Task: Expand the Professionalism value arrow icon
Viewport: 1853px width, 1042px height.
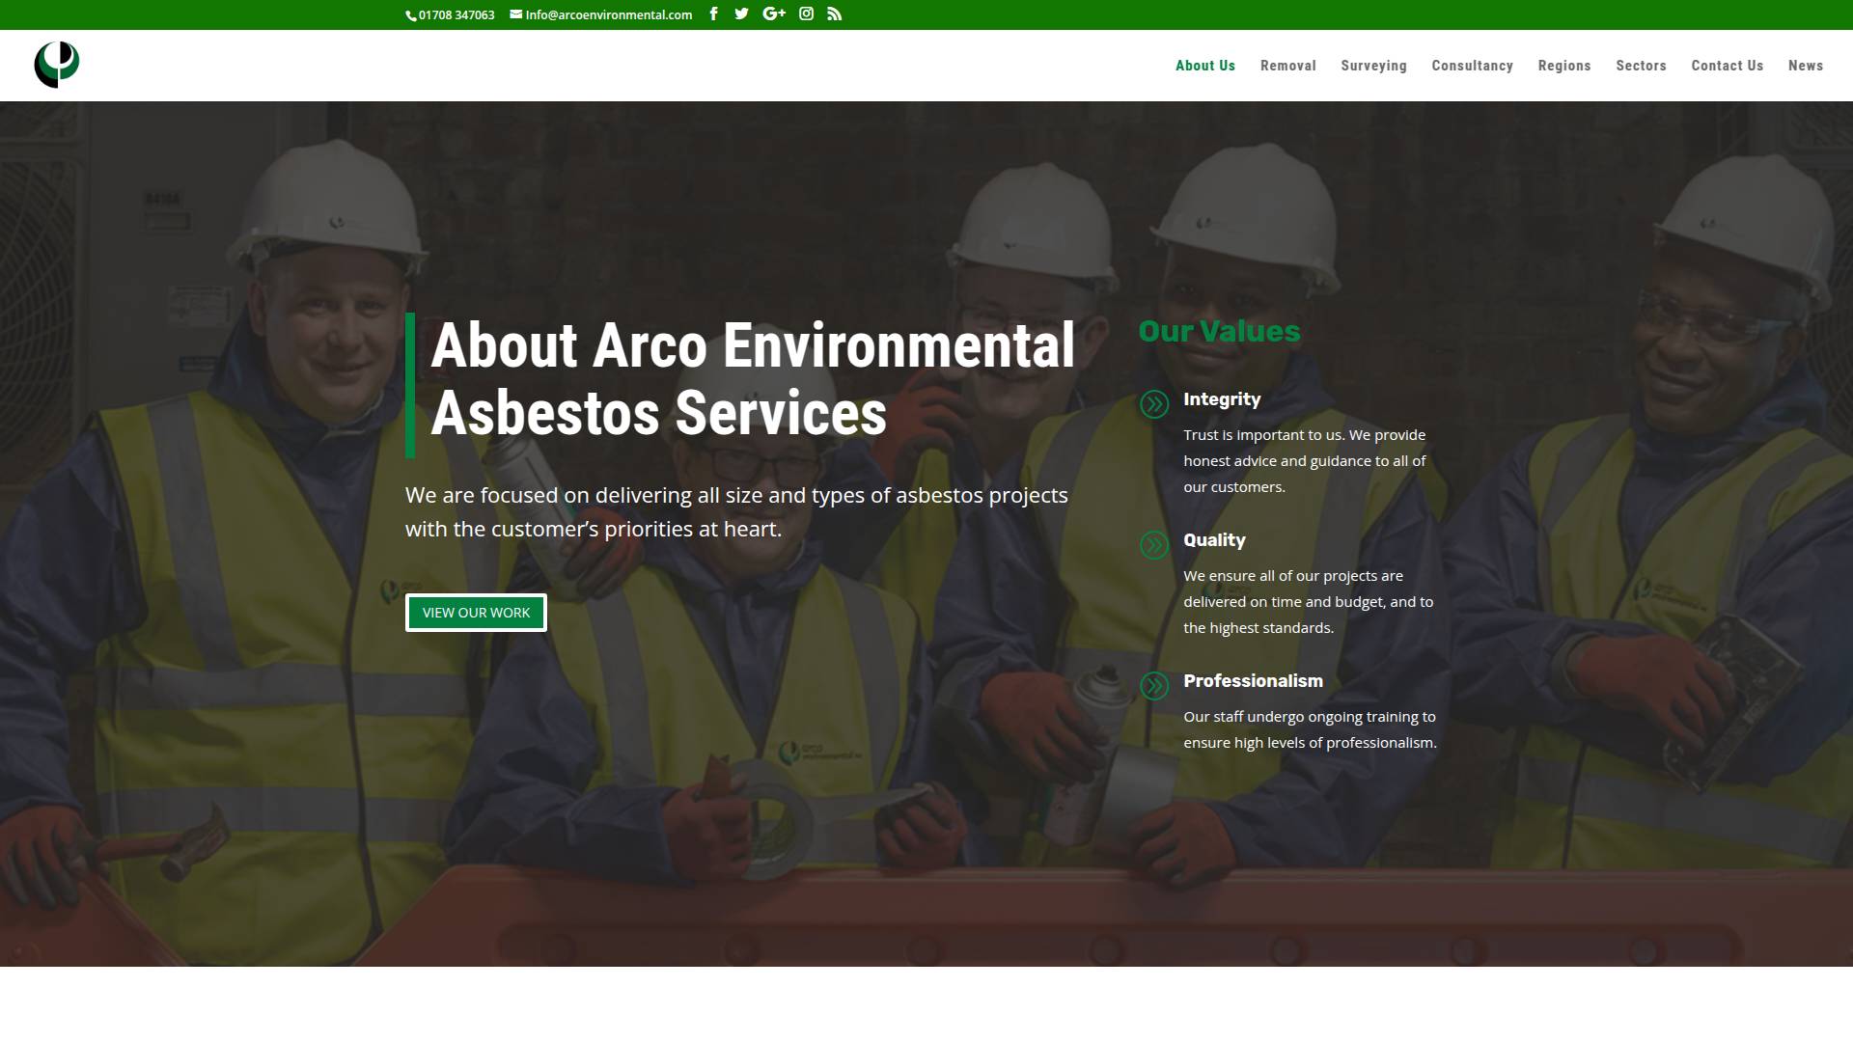Action: click(1153, 686)
